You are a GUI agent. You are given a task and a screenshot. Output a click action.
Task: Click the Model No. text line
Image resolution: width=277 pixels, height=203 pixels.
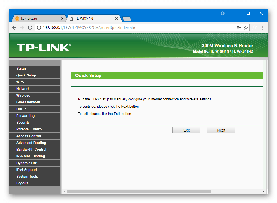[223, 51]
